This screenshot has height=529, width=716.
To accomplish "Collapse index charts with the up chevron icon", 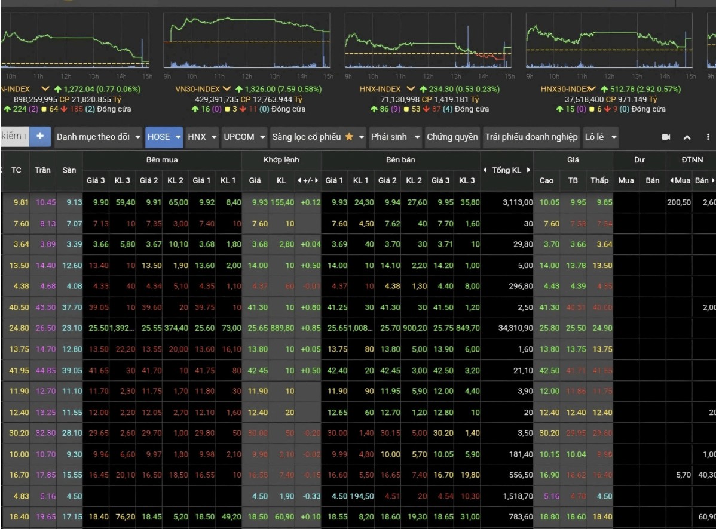I will tap(687, 137).
